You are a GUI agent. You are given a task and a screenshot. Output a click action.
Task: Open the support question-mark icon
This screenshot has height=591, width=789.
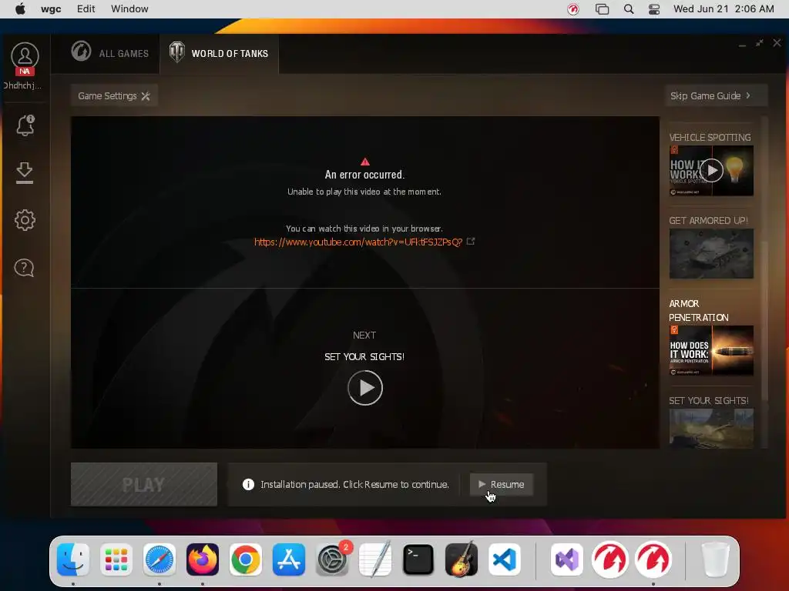[24, 268]
